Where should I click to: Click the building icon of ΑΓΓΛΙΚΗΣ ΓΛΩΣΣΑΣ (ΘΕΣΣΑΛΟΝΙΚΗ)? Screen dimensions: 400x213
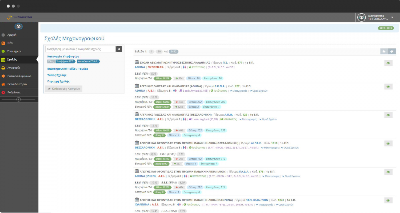point(137,114)
